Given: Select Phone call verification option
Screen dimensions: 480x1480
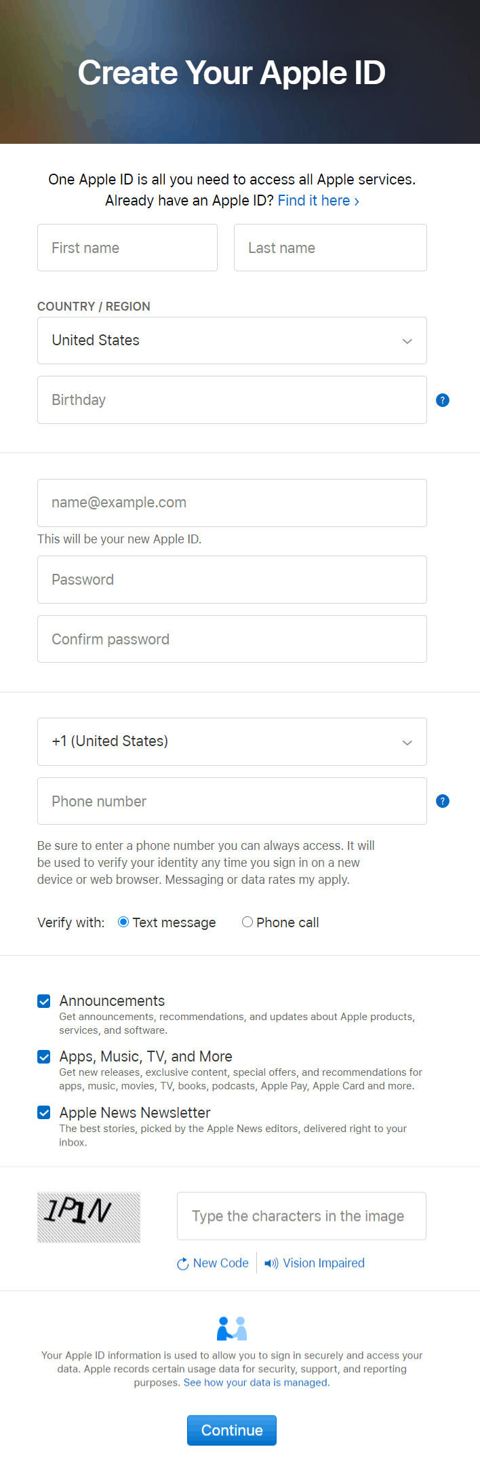Looking at the screenshot, I should click(x=247, y=922).
